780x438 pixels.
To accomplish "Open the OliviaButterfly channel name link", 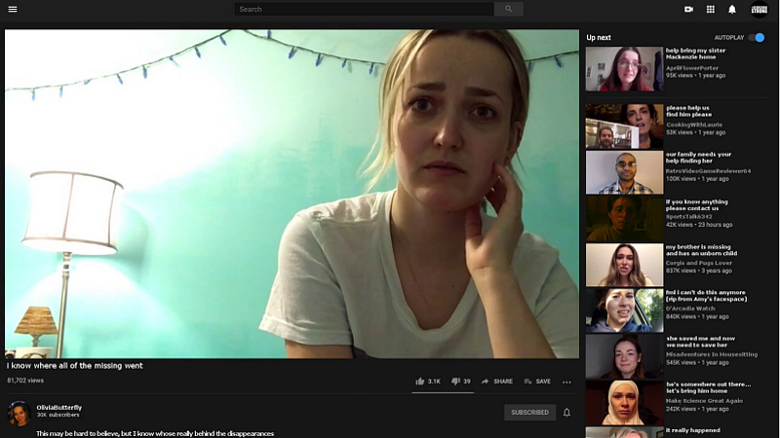I will [59, 407].
